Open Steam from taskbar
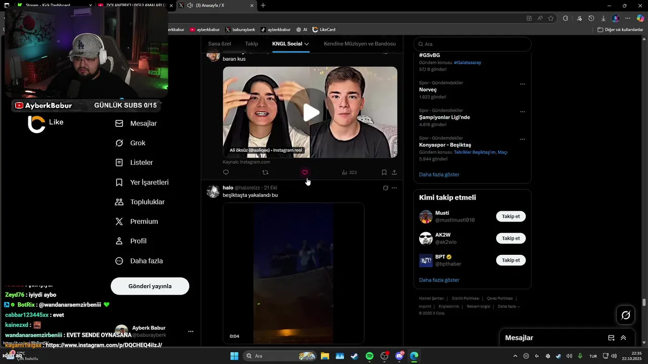The height and width of the screenshot is (364, 648). [354, 356]
